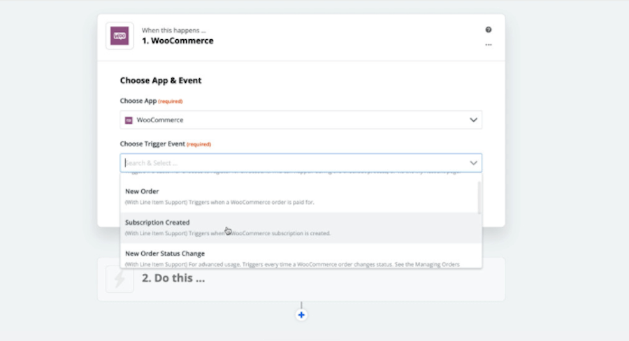Click the "Choose Trigger Event" field label
The width and height of the screenshot is (629, 341).
click(152, 144)
